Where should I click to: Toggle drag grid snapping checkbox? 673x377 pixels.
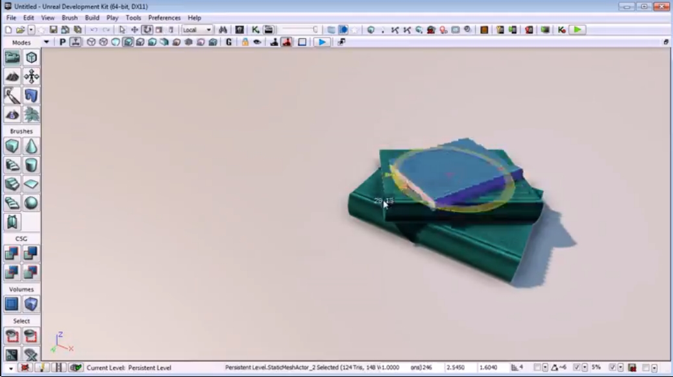[537, 367]
